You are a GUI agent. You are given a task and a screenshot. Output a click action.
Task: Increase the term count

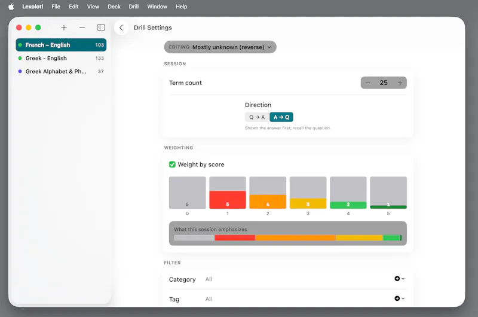point(400,83)
